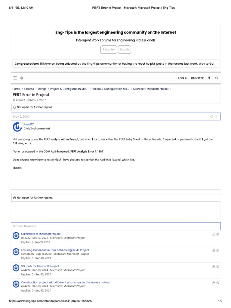Open the hamburger navigation menu
Viewport: 231px width, 308px height.
[15, 78]
